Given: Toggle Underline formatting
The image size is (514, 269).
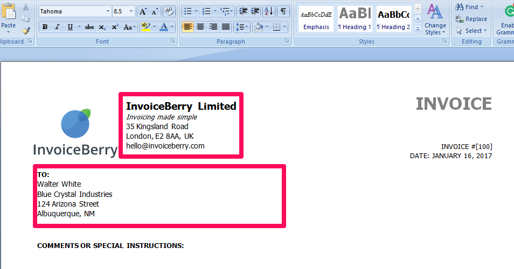Looking at the screenshot, I should (x=70, y=27).
